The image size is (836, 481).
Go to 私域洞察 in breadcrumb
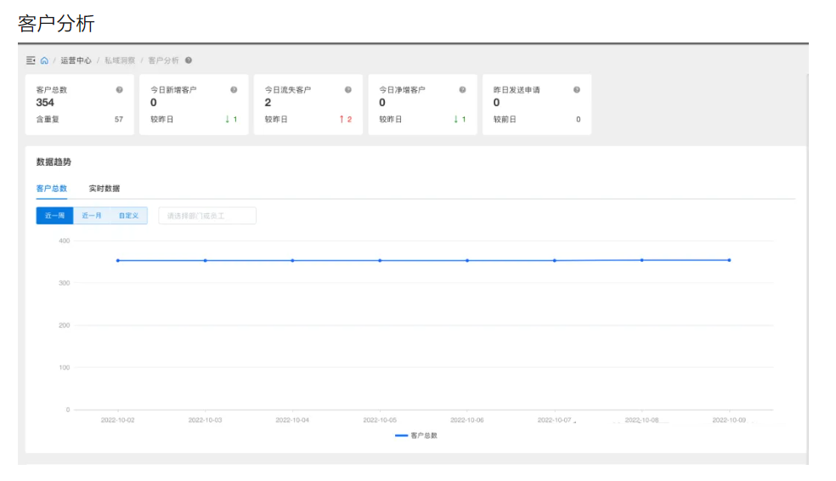118,60
